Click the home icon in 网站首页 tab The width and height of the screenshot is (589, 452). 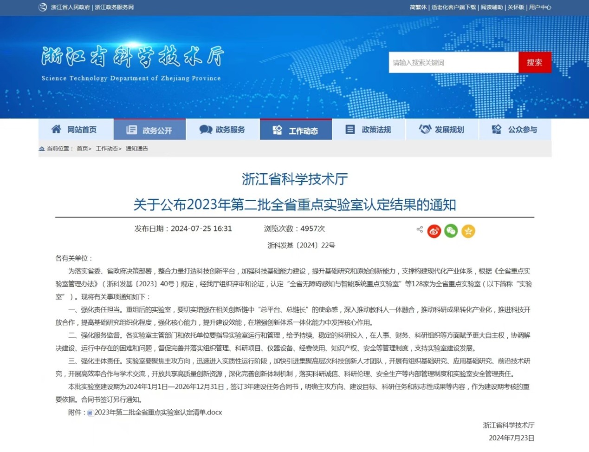pos(56,129)
